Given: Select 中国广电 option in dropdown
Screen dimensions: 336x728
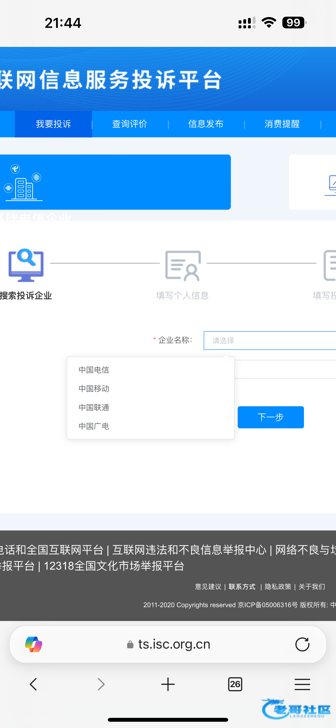Looking at the screenshot, I should tap(94, 426).
